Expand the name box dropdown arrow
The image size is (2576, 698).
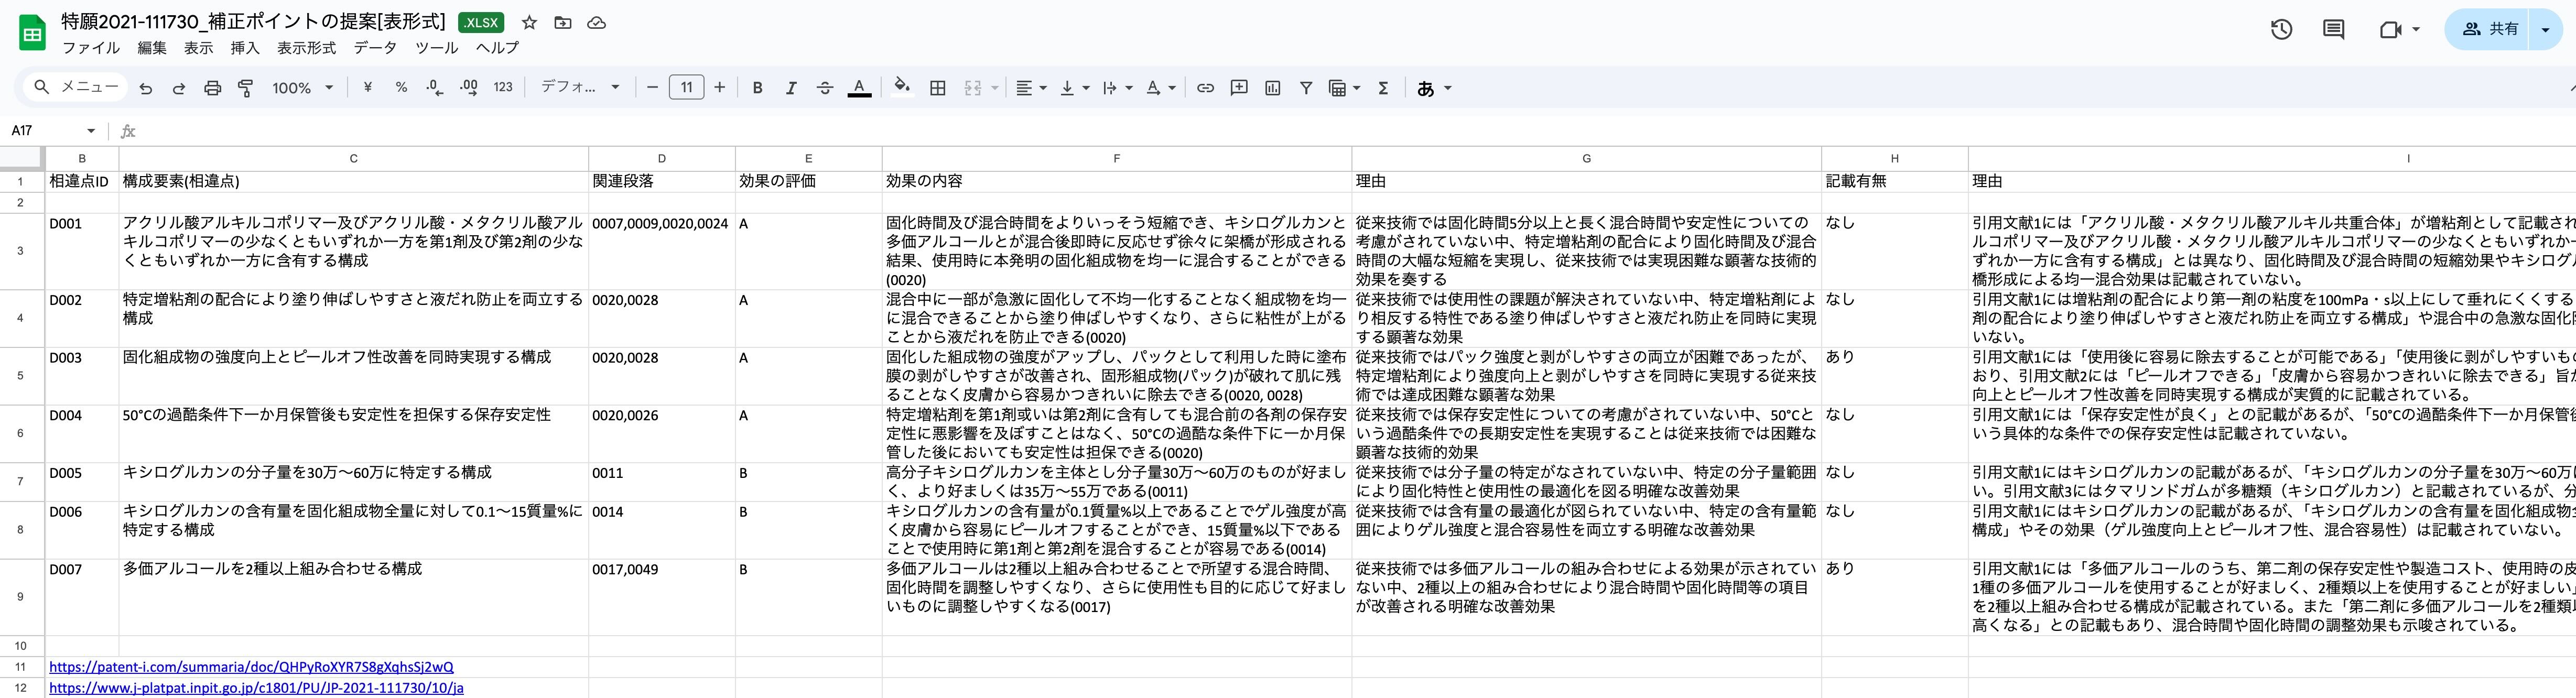click(91, 131)
